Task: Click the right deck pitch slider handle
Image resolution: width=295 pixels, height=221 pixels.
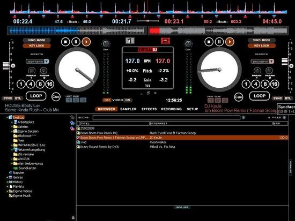Action: [x=285, y=62]
